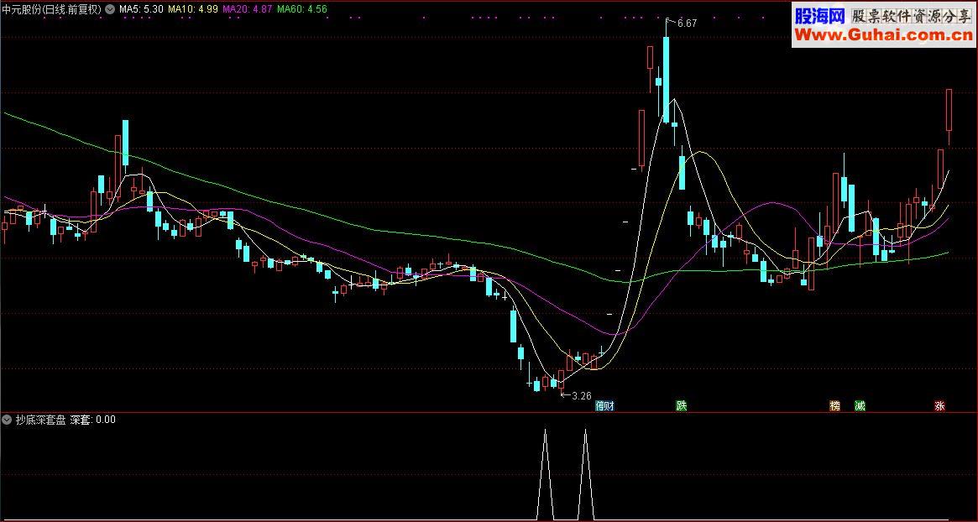
Task: Click the 抄底深套盘 indicator name
Action: coord(40,420)
